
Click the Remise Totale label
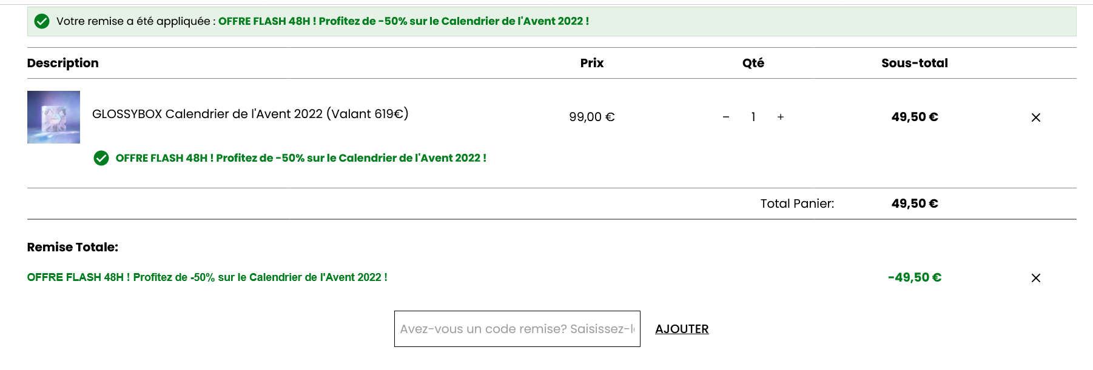[x=72, y=247]
